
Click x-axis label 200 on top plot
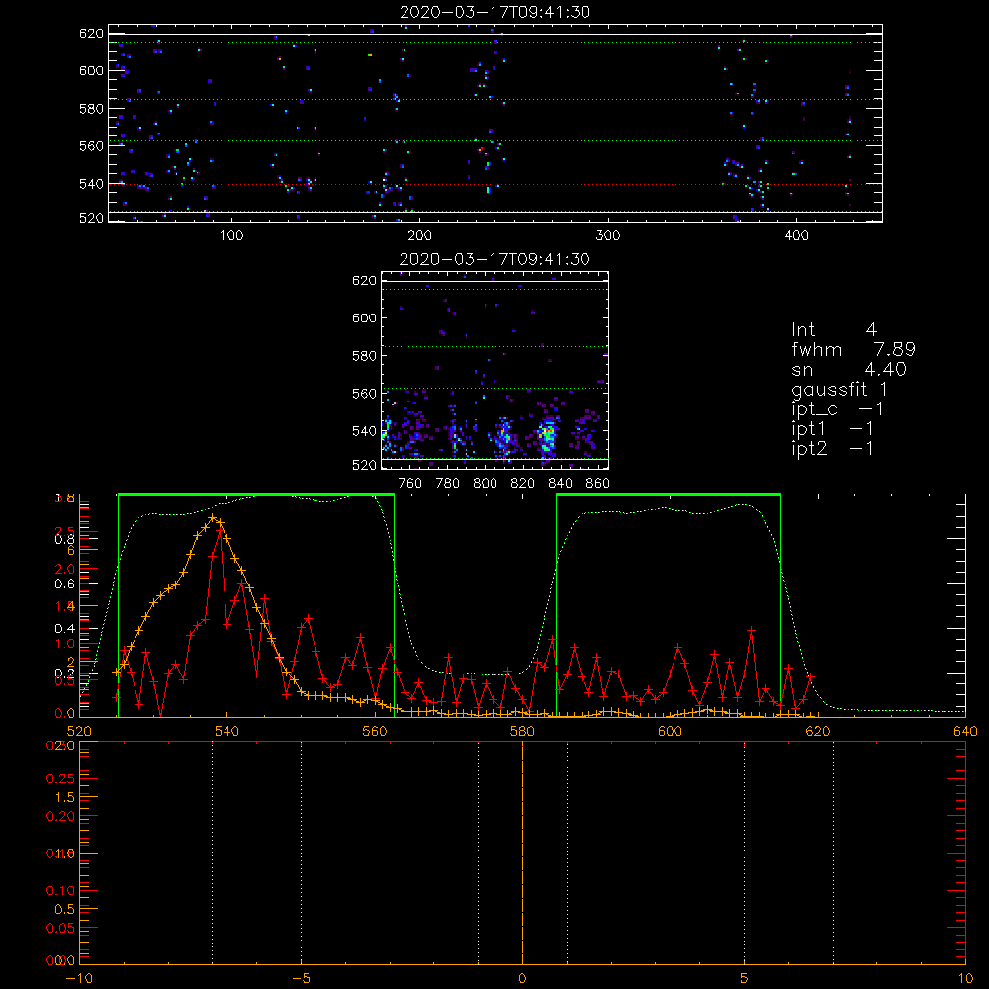tap(419, 236)
